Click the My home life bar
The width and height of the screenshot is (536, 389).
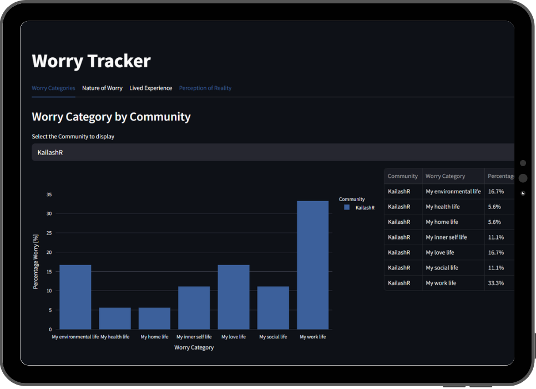[x=154, y=318]
